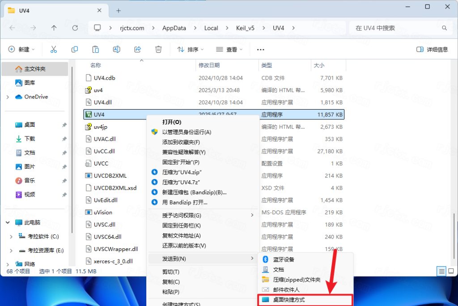Image resolution: width=458 pixels, height=306 pixels.
Task: Cut the selected UV4 file using scissors icon
Action: (x=53, y=49)
